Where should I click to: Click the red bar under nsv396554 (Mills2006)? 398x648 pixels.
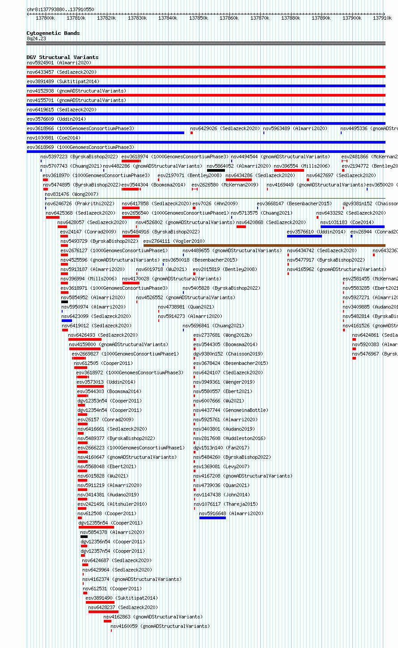coord(289,170)
